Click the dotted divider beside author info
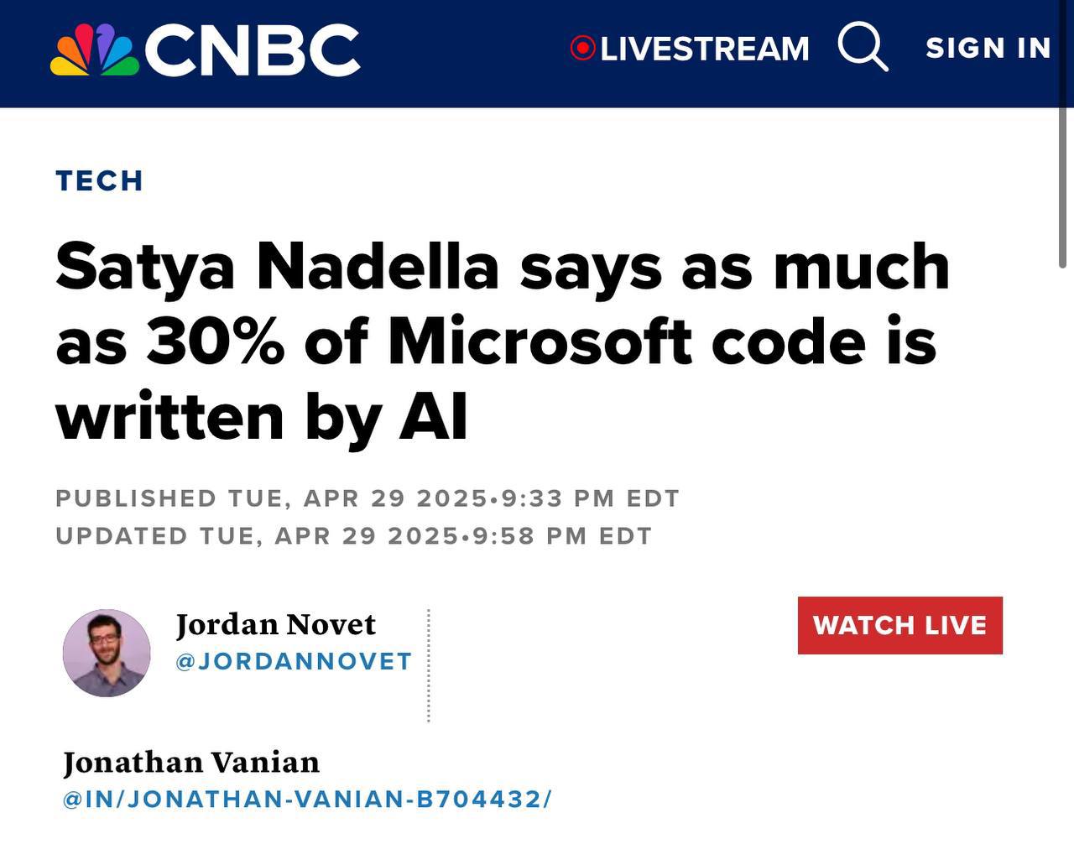Viewport: 1074px width, 865px height. 428,665
